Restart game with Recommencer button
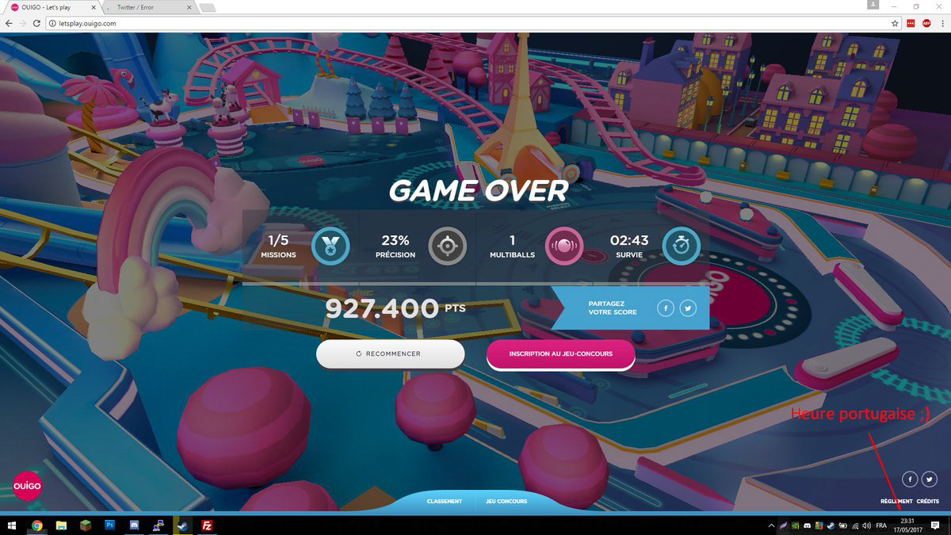The image size is (951, 535). 390,353
